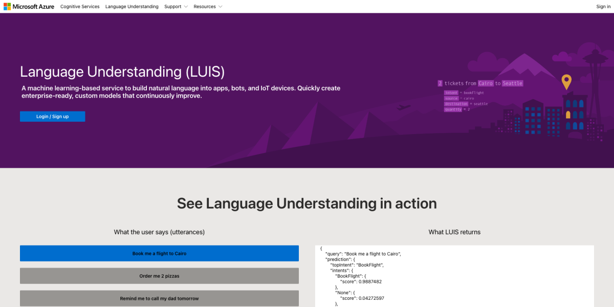
Task: Click the 'source' entity label in the illustration
Action: point(451,98)
